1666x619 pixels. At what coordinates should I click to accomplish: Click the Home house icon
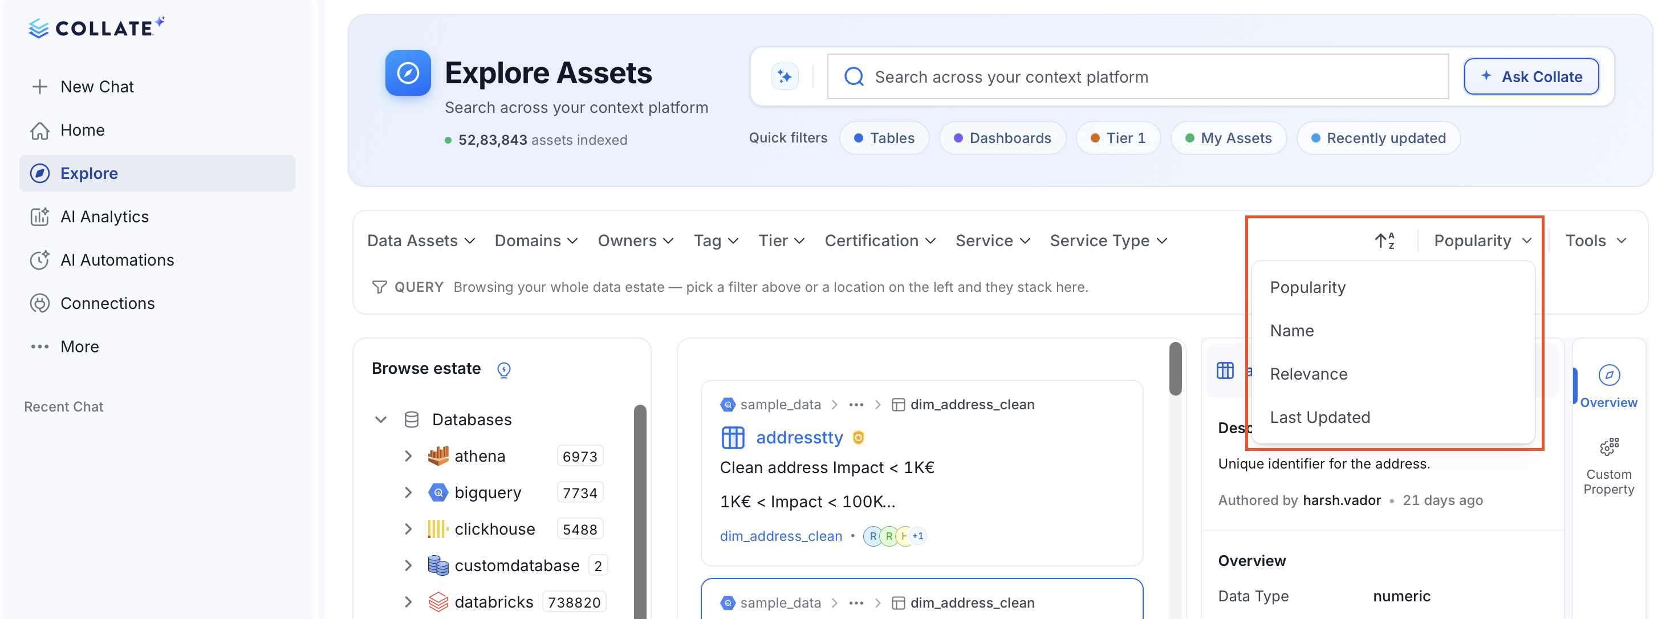click(39, 130)
